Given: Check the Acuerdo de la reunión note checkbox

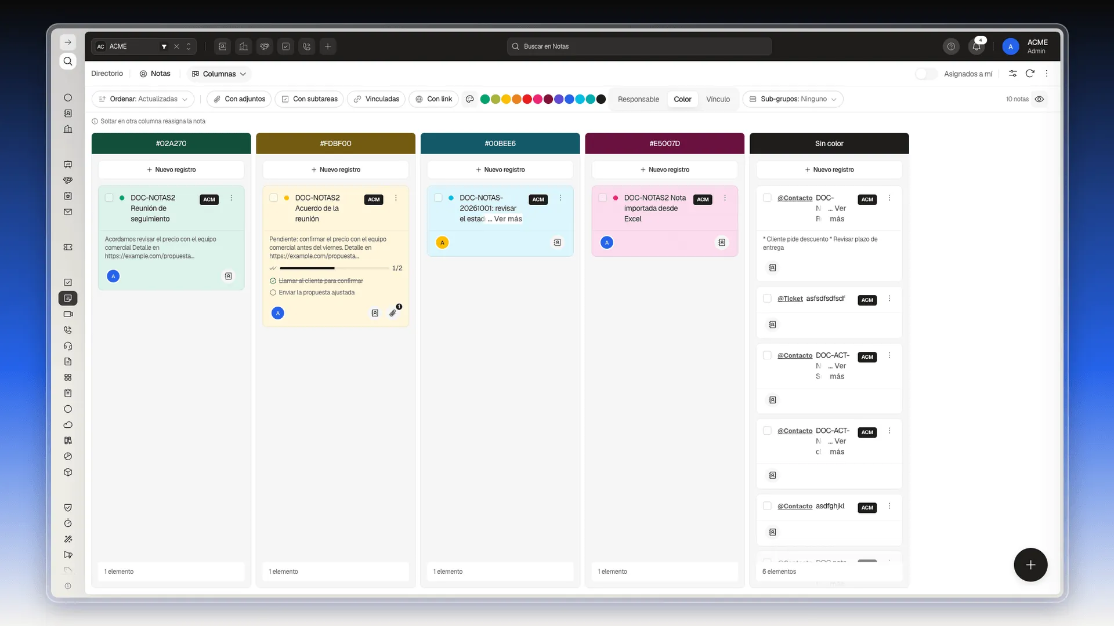Looking at the screenshot, I should point(273,198).
